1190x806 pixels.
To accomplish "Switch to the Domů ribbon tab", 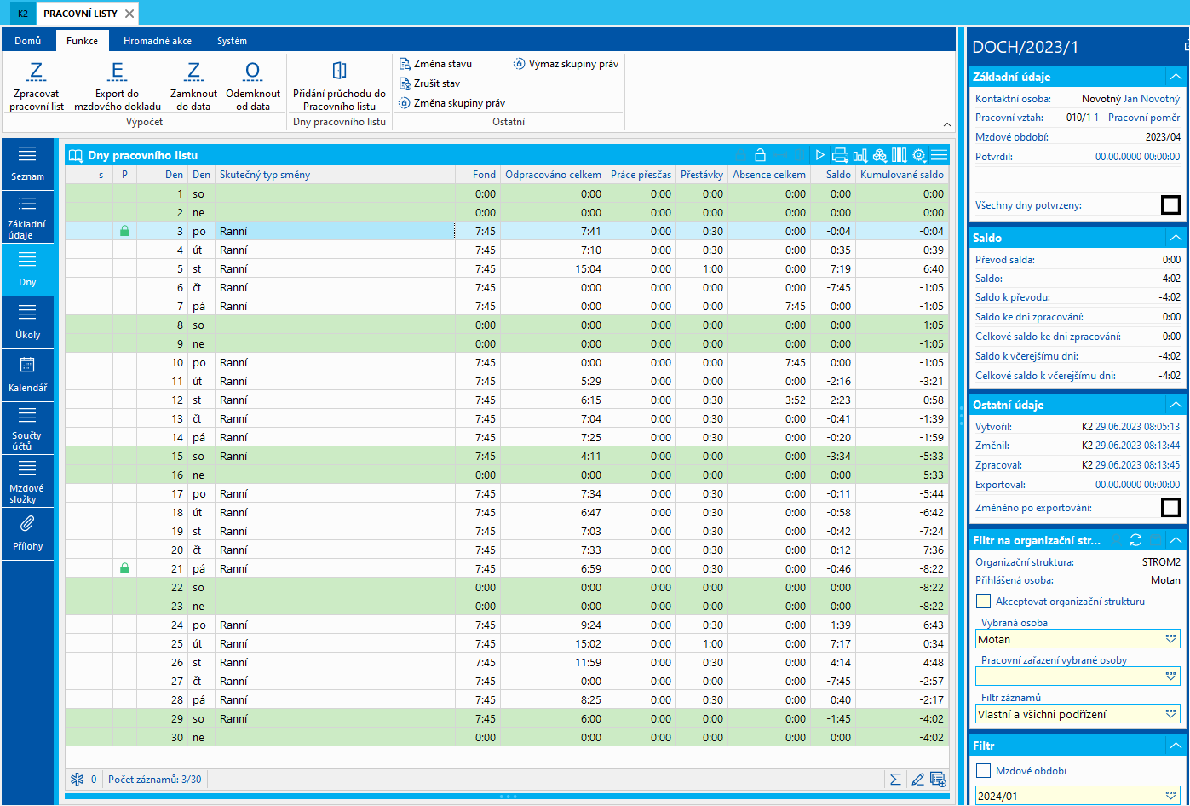I will [x=28, y=41].
